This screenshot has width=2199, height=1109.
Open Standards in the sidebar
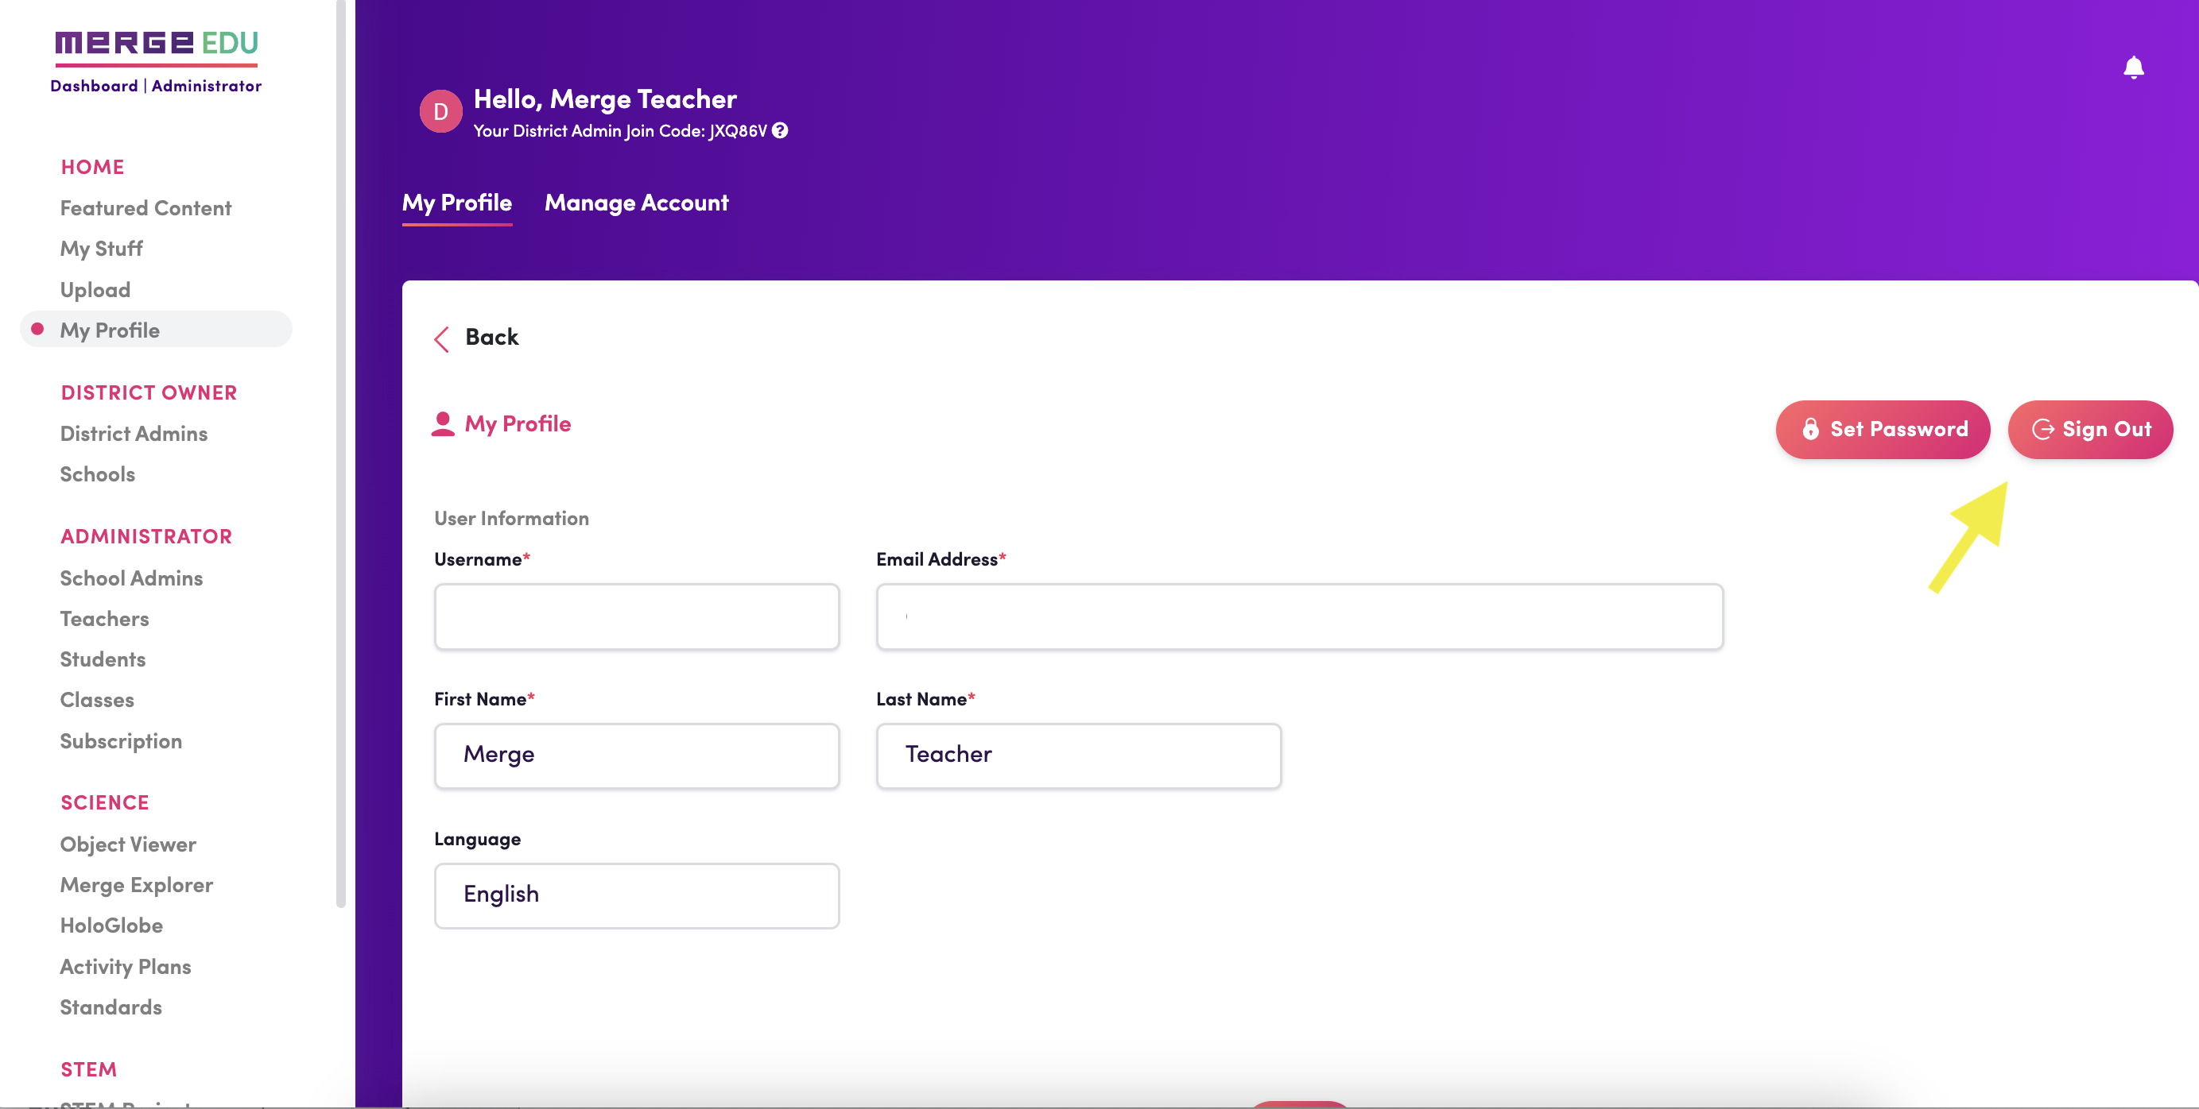point(111,1007)
